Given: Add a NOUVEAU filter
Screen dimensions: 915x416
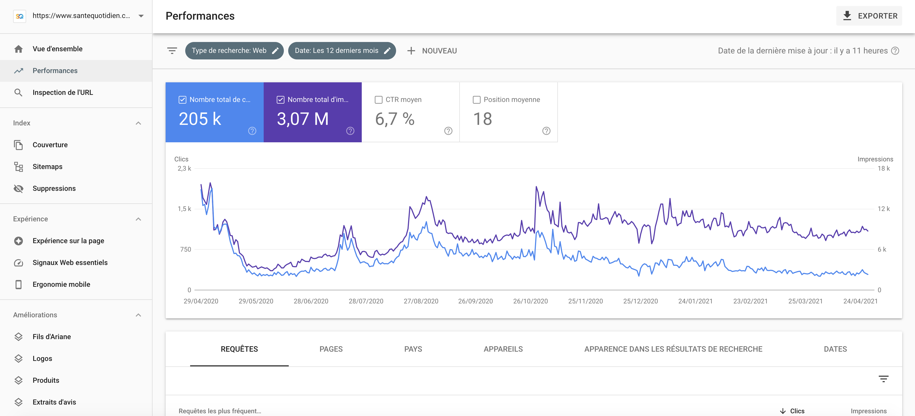Looking at the screenshot, I should (432, 51).
